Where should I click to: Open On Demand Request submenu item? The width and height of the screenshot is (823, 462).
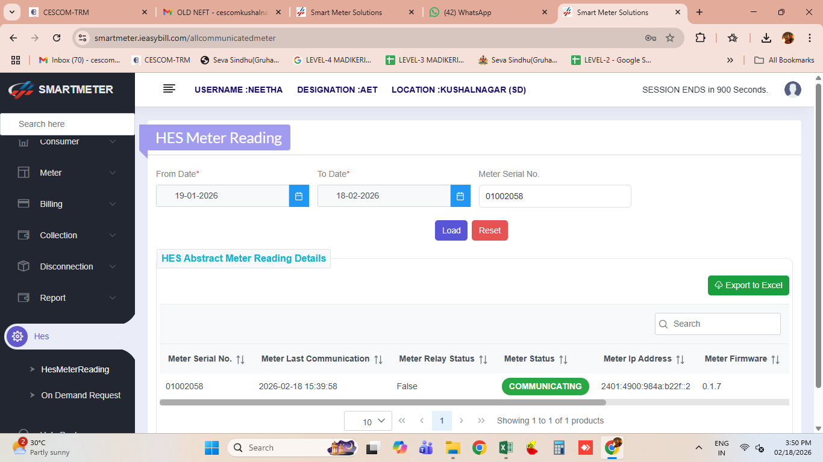tap(81, 395)
